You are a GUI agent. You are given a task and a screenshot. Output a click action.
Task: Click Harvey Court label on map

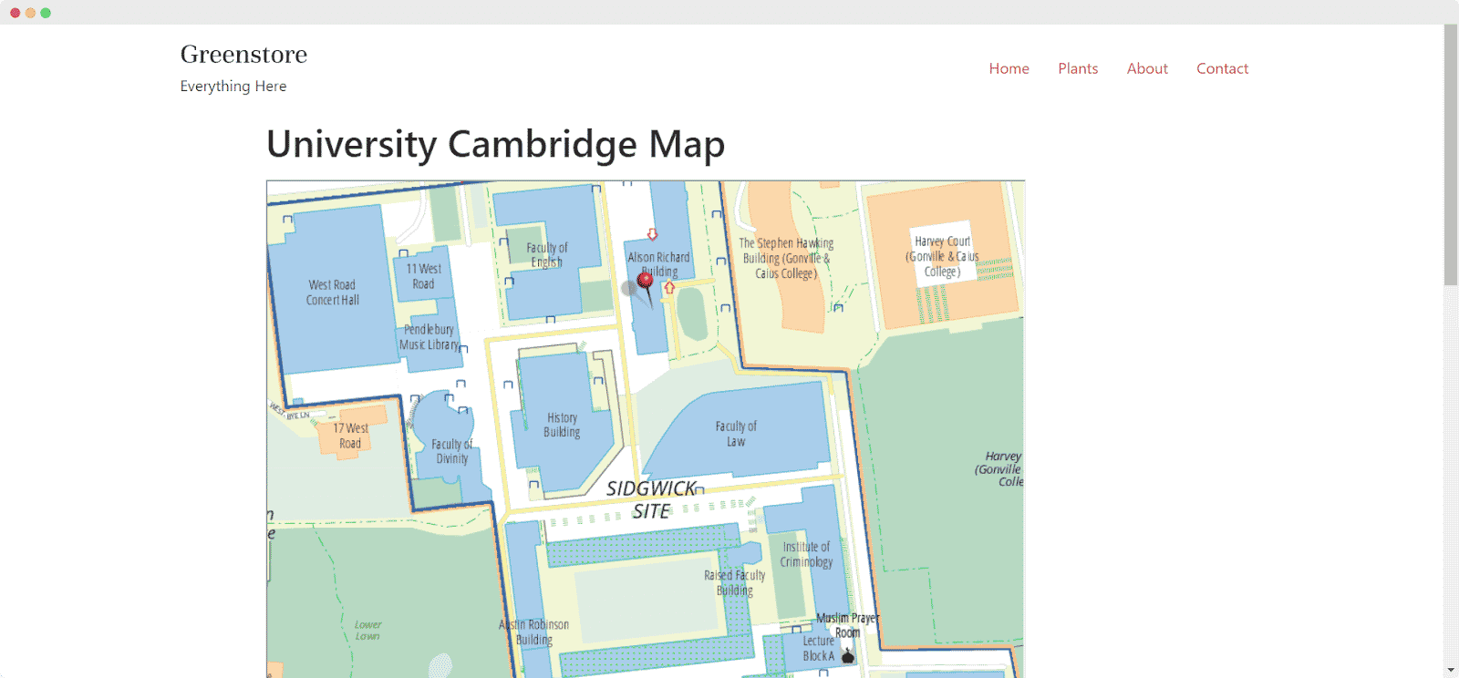942,256
